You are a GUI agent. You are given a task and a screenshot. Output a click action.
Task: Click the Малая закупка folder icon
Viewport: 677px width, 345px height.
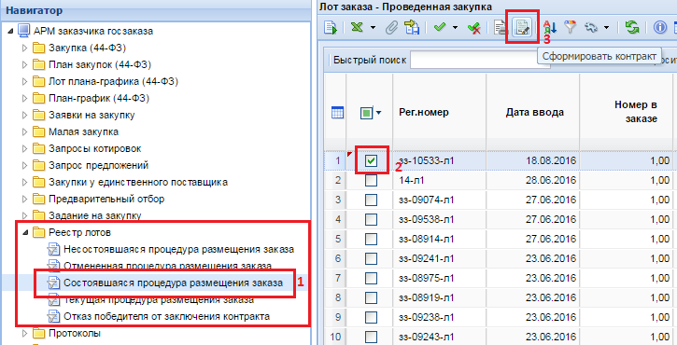pos(39,132)
